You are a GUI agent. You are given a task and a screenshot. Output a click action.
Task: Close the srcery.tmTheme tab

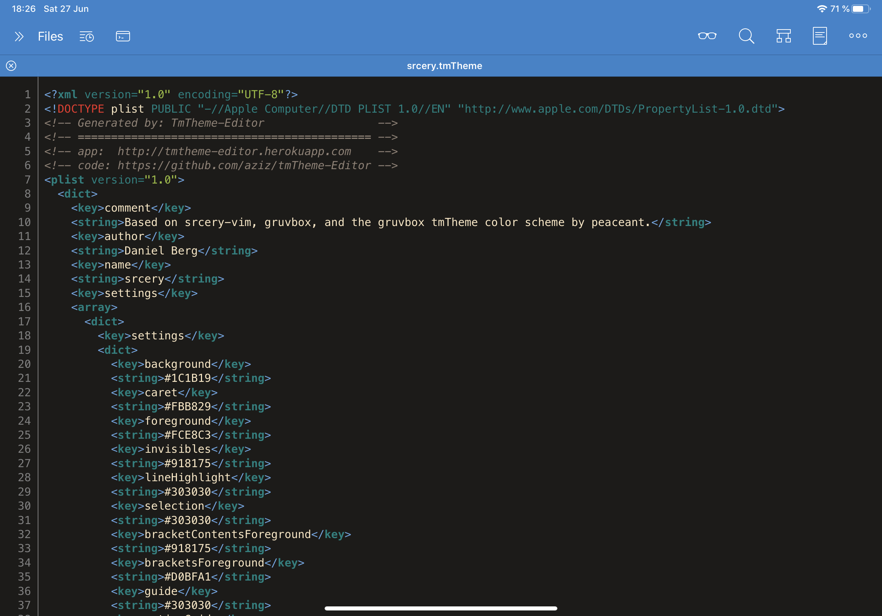(x=11, y=66)
